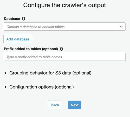Viewport: 130px width, 117px height.
Task: Expand the Configuration options disclosure triangle
Action: point(6,87)
